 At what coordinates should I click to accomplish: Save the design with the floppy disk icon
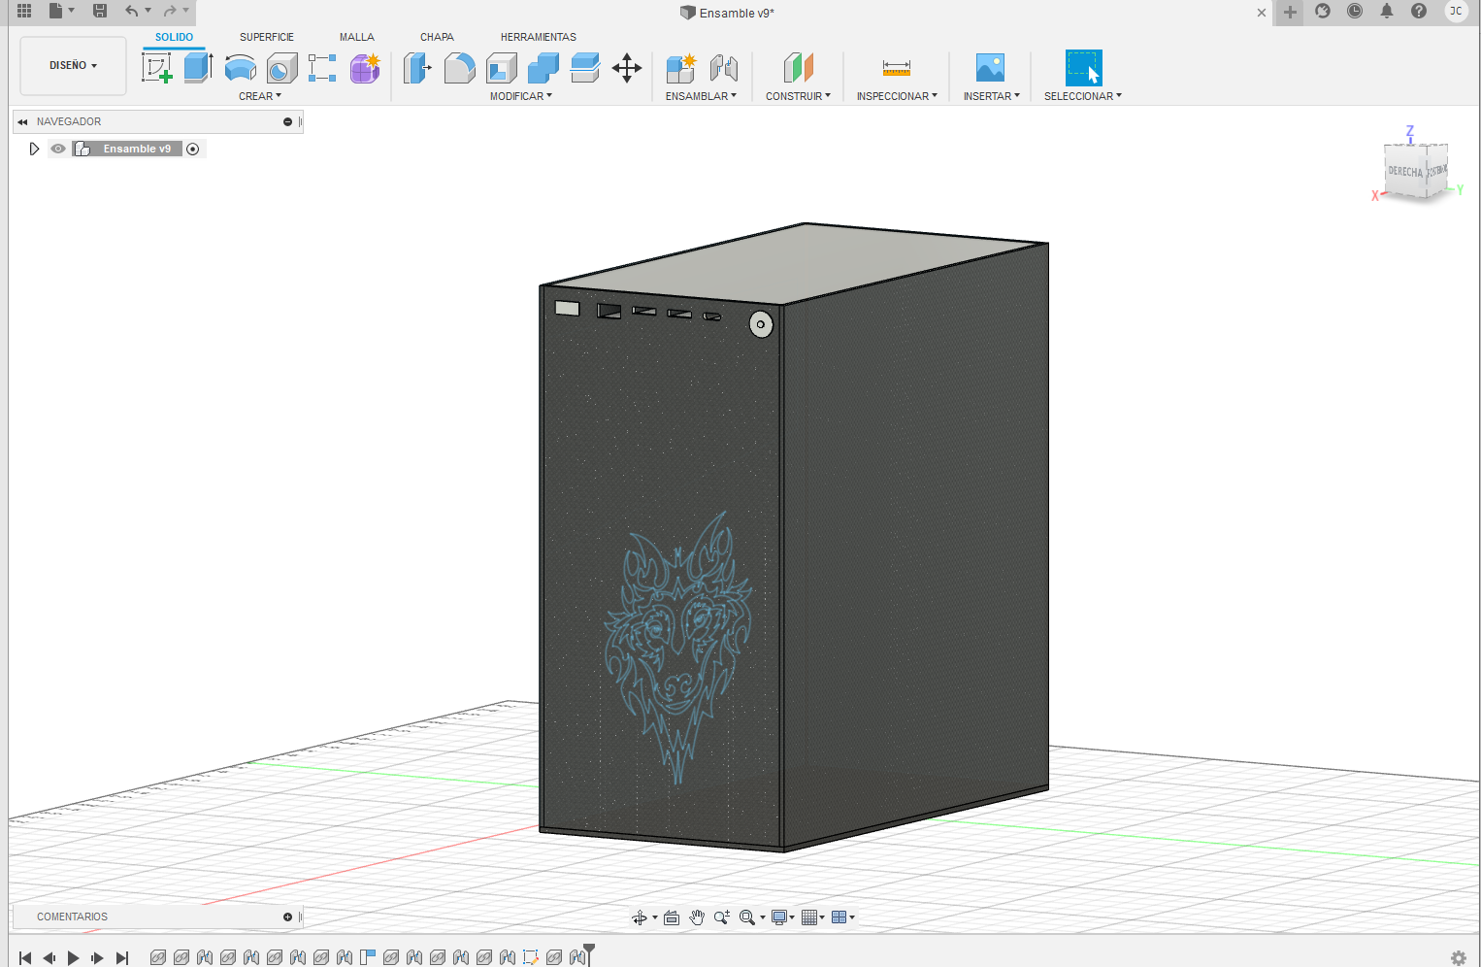click(x=100, y=11)
